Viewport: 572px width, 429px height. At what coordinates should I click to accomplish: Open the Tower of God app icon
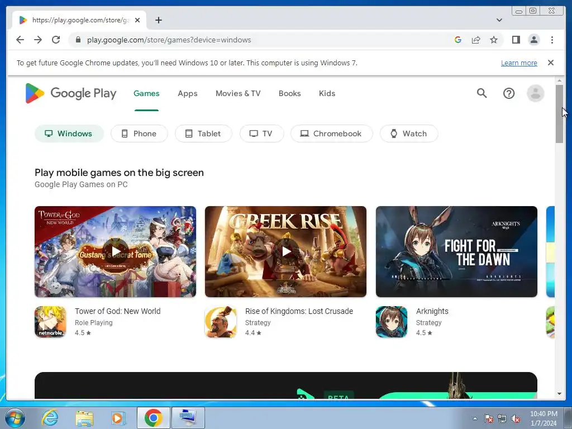(50, 322)
